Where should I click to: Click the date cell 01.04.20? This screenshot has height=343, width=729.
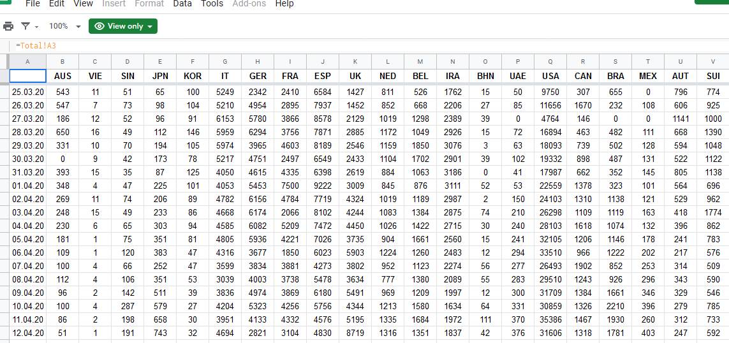28,186
